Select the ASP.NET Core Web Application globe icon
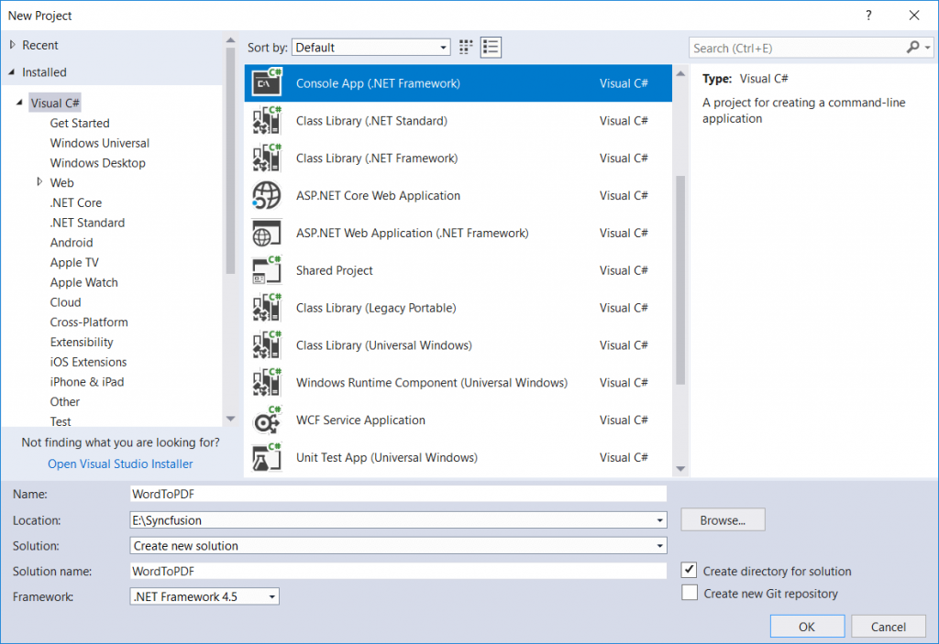The height and width of the screenshot is (644, 939). click(x=266, y=195)
